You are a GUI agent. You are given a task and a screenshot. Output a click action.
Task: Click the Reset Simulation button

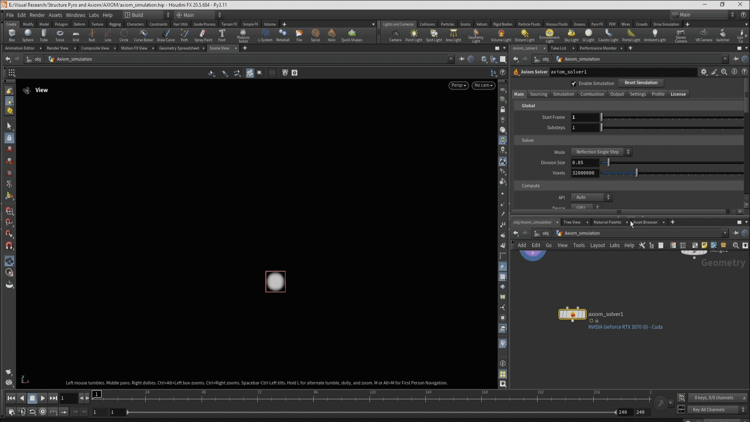tap(641, 83)
